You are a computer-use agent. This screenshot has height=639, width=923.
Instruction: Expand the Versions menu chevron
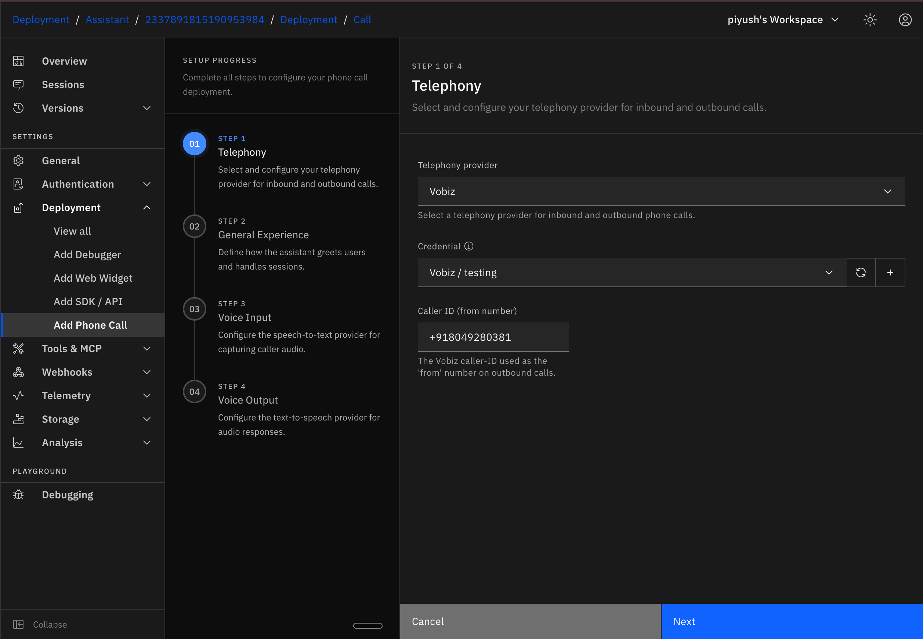click(x=147, y=108)
